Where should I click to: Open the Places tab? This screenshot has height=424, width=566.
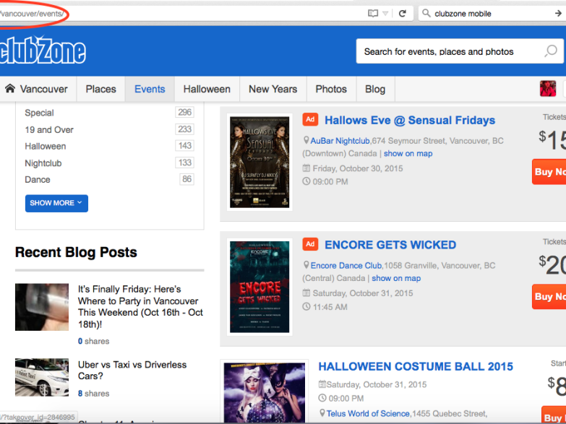[100, 89]
